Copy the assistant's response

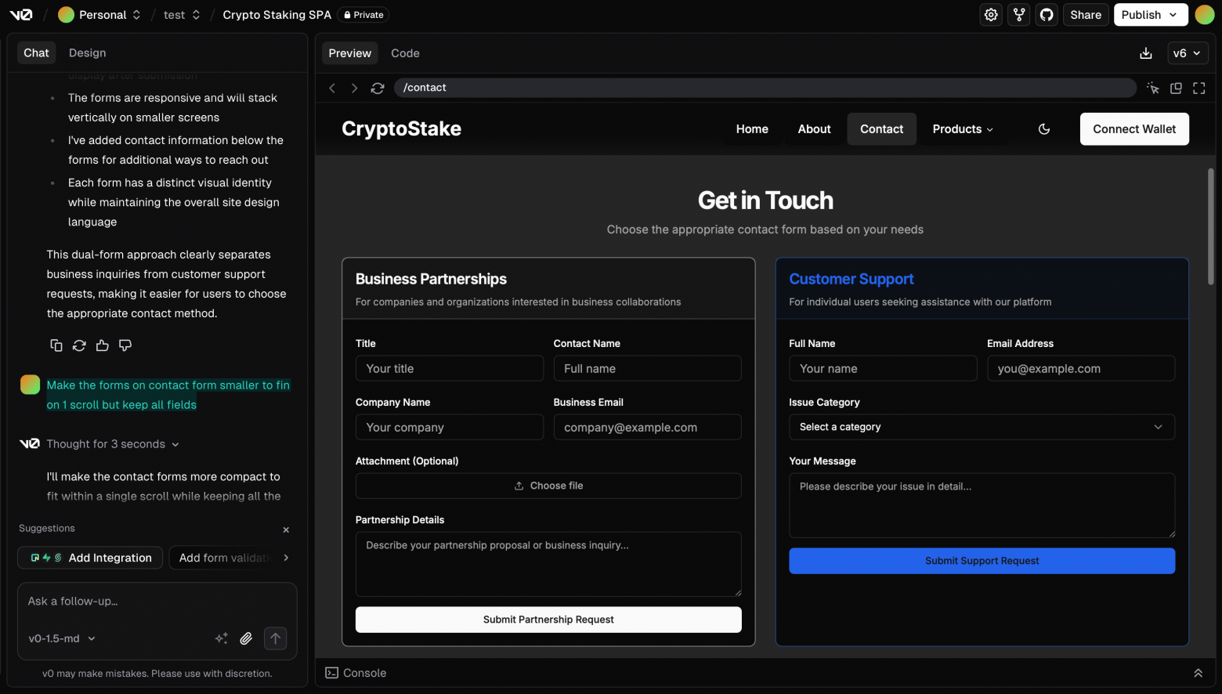pyautogui.click(x=56, y=345)
